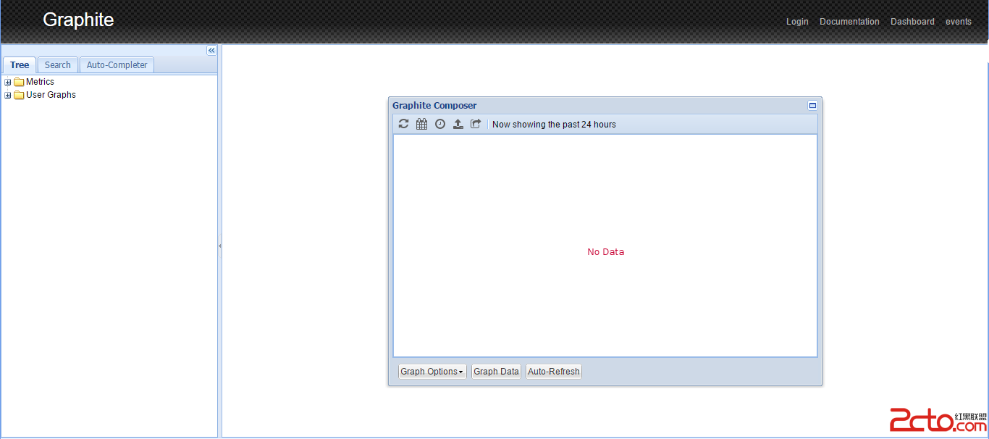989x439 pixels.
Task: Click the upload icon in Composer toolbar
Action: point(458,124)
